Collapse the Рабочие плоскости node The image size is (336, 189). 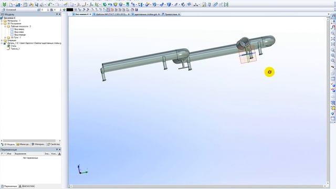click(5, 26)
